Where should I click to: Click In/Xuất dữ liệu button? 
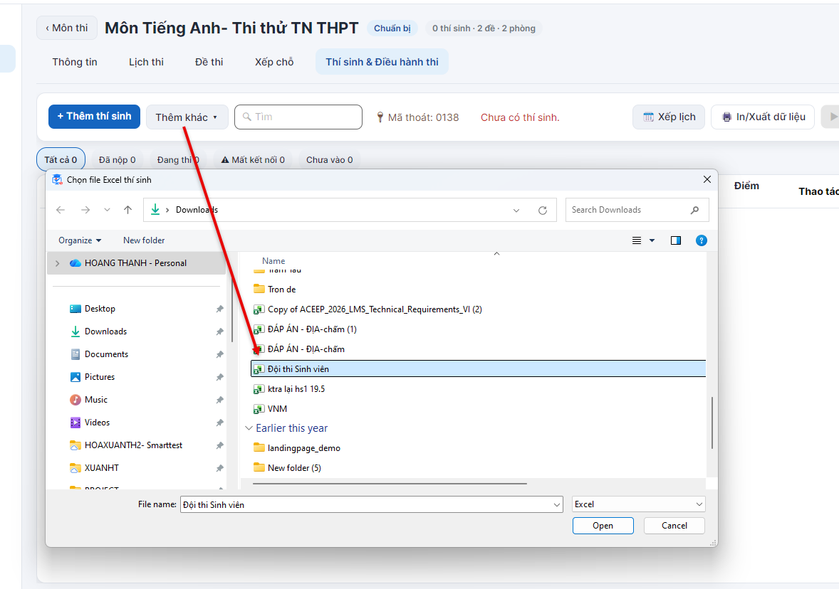click(763, 117)
